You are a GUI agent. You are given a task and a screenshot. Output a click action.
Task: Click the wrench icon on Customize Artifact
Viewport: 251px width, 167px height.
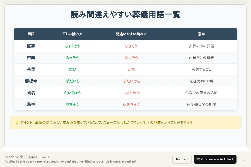(x=198, y=159)
